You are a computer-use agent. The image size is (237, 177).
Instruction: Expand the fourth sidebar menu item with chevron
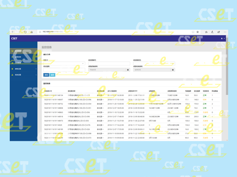click(x=23, y=69)
